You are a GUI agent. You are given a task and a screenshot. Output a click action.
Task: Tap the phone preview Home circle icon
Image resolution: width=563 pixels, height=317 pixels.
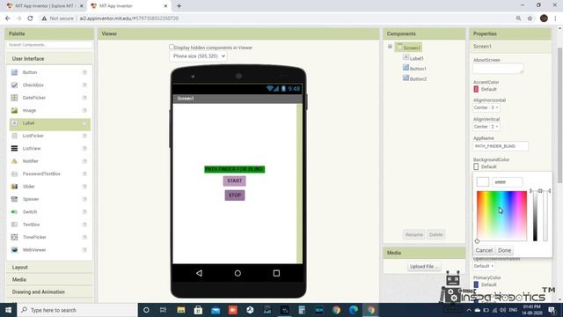[238, 273]
